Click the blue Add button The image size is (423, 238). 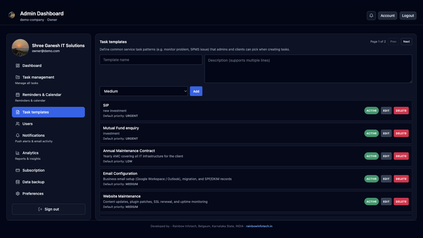click(196, 91)
